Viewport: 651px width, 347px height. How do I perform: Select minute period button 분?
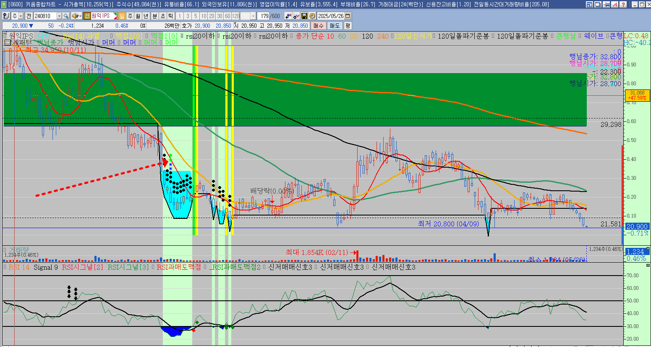pos(154,16)
